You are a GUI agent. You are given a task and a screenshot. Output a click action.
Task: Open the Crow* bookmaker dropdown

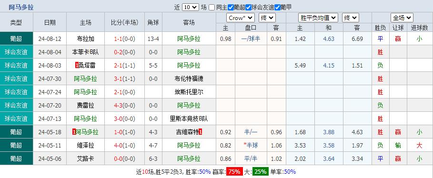point(241,18)
